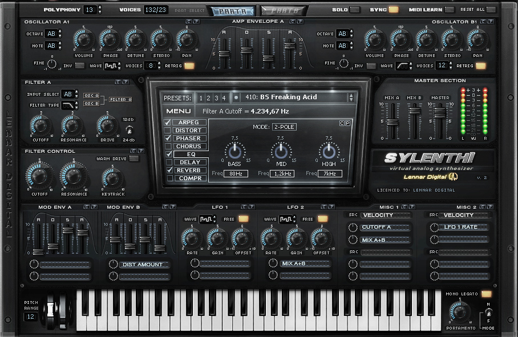
Task: Adjust the polyphony stepper arrows
Action: 100,10
